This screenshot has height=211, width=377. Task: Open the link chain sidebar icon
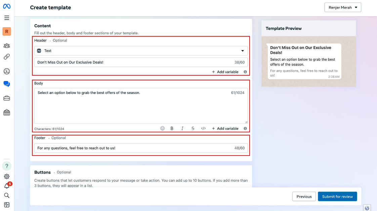tap(7, 57)
